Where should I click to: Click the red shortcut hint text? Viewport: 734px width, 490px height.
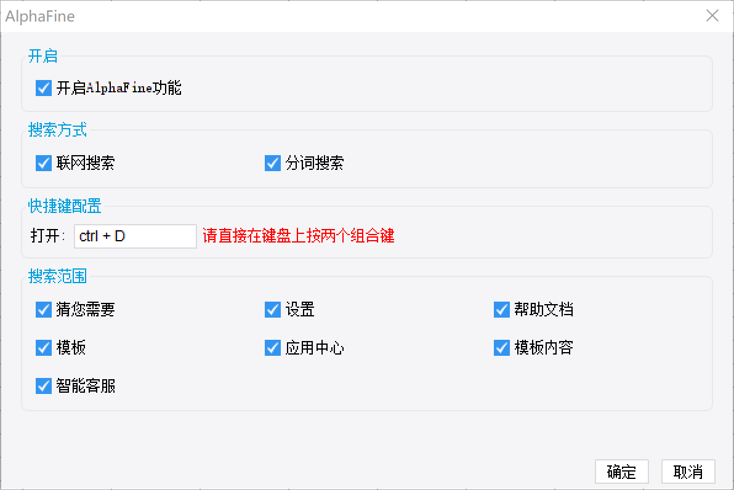[299, 236]
